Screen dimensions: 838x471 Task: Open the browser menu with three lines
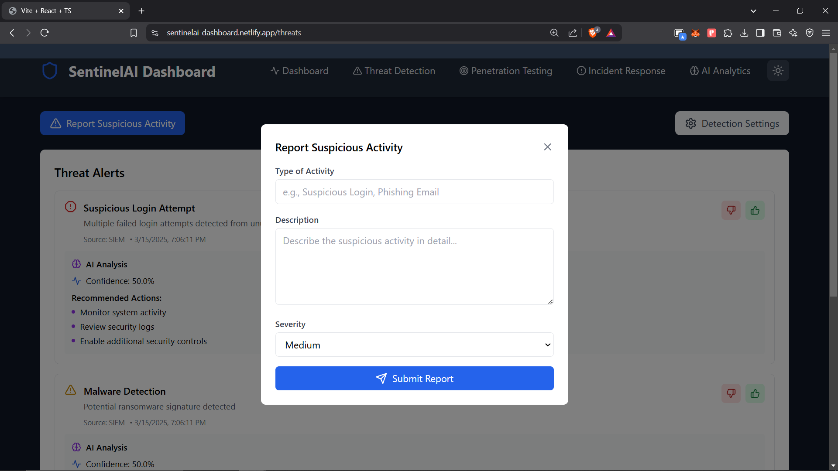pyautogui.click(x=826, y=33)
